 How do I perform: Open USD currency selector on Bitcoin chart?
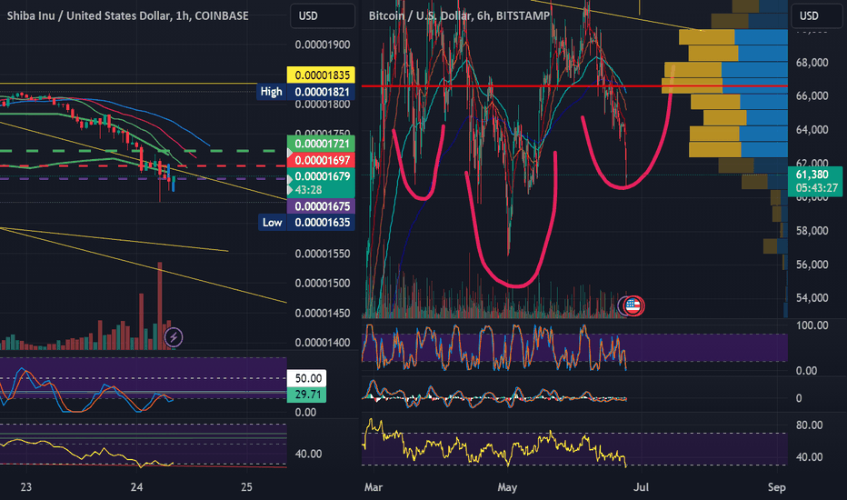[817, 15]
